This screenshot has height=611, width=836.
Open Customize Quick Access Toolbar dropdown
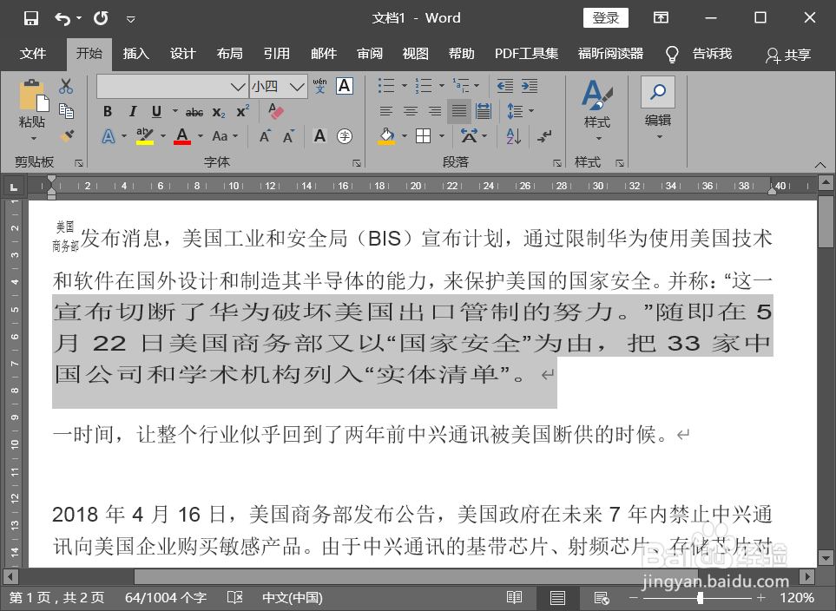(130, 20)
